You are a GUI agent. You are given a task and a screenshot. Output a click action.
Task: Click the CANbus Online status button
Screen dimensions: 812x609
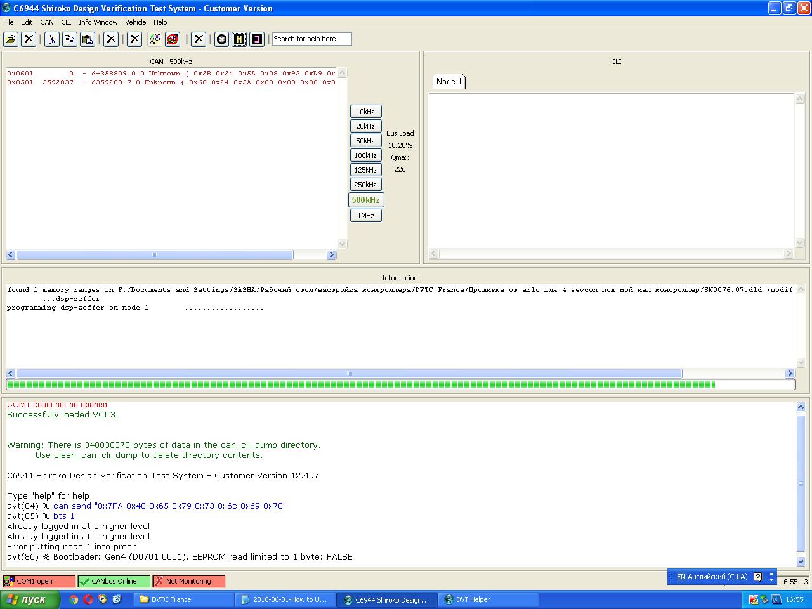[x=114, y=581]
